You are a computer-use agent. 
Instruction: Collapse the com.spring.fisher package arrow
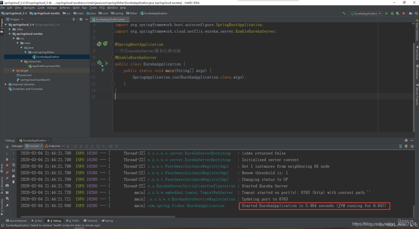pos(25,52)
